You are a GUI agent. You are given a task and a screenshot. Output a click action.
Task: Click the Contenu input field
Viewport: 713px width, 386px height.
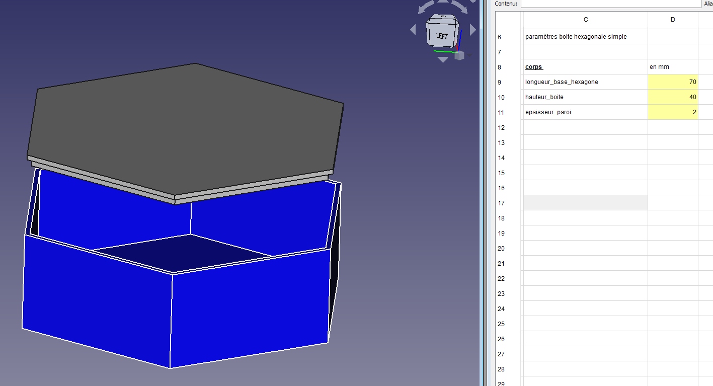click(610, 4)
